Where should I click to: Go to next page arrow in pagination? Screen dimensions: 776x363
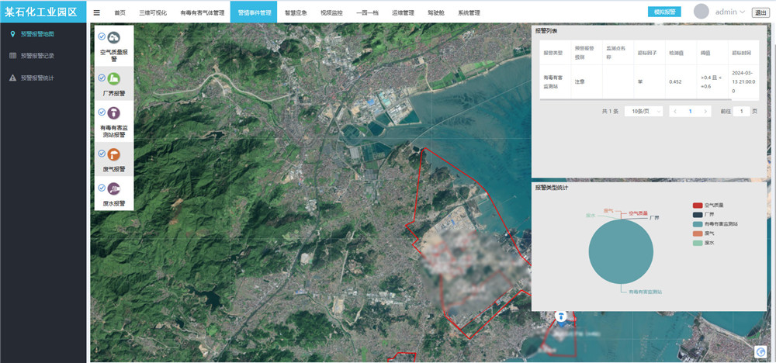pos(705,112)
